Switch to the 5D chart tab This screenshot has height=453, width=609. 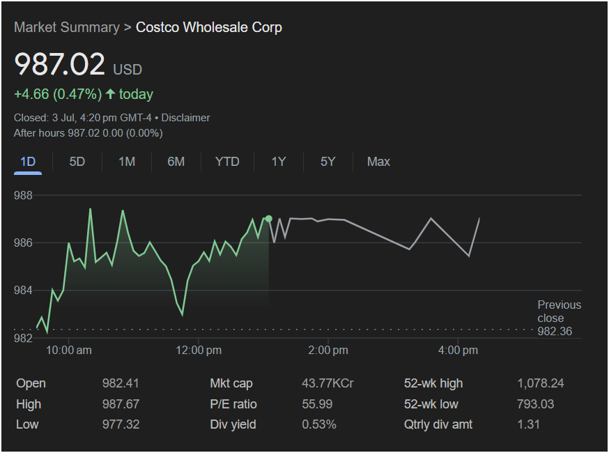[x=77, y=162]
